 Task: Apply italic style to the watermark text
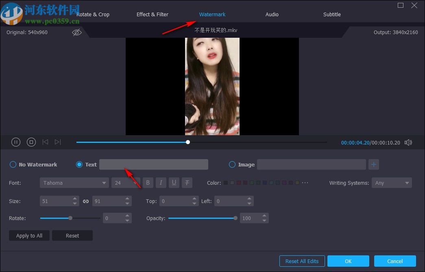161,183
